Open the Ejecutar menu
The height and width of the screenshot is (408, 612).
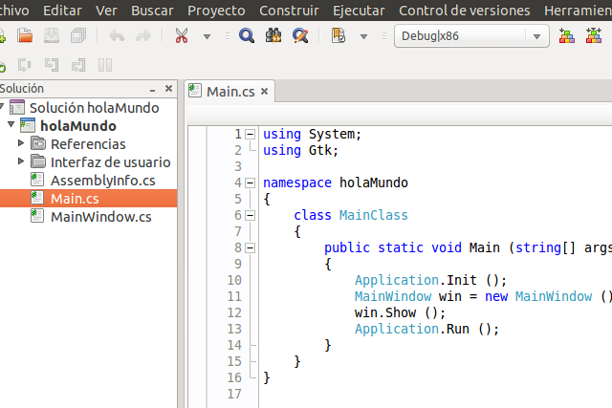359,11
